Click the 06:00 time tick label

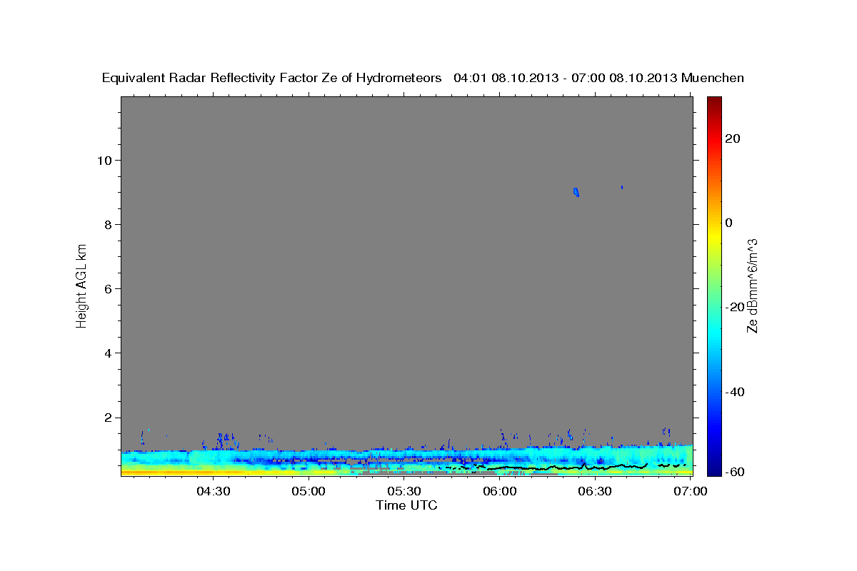click(500, 491)
